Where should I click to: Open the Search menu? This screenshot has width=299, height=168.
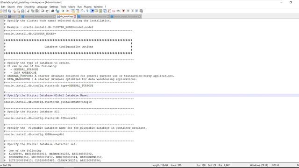tap(11, 7)
